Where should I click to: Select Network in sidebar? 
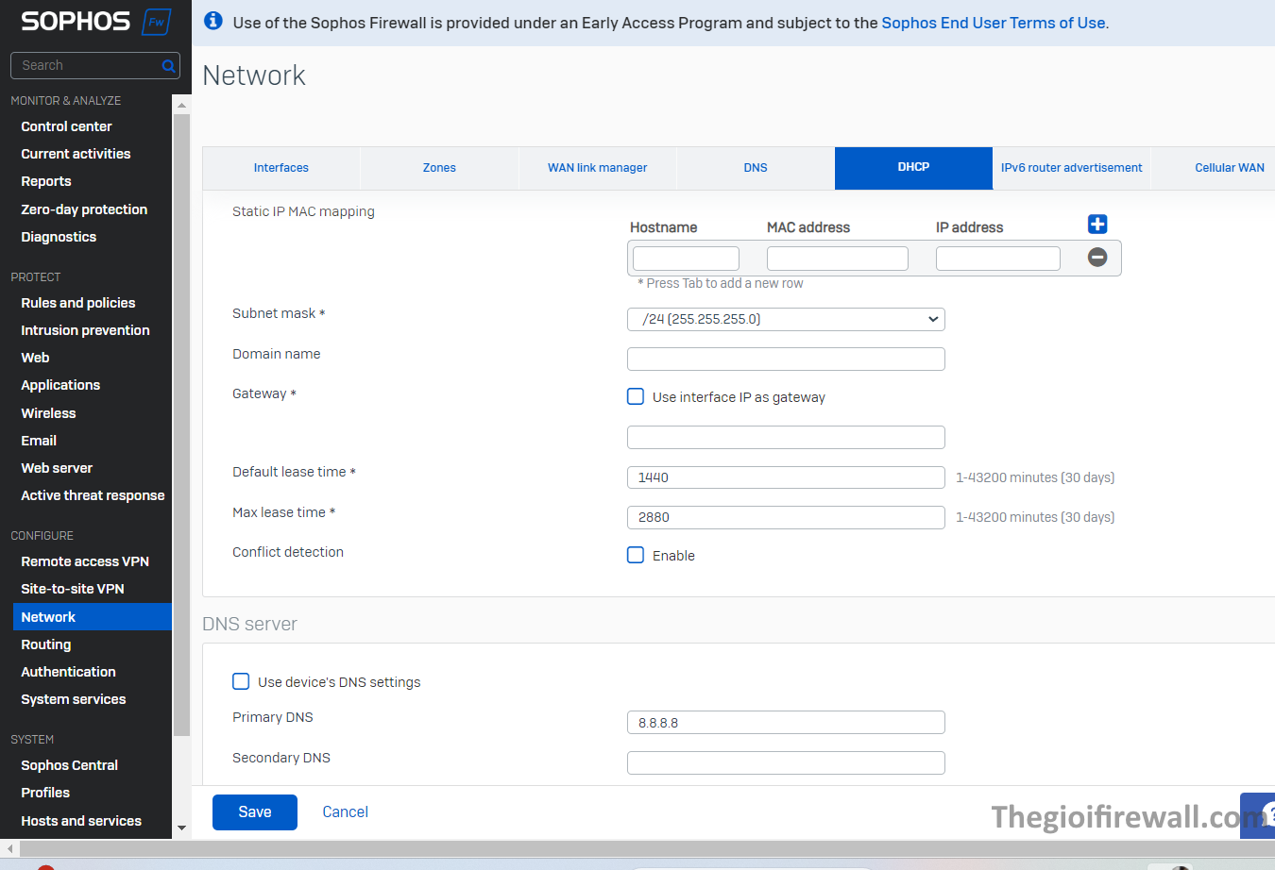(x=92, y=617)
